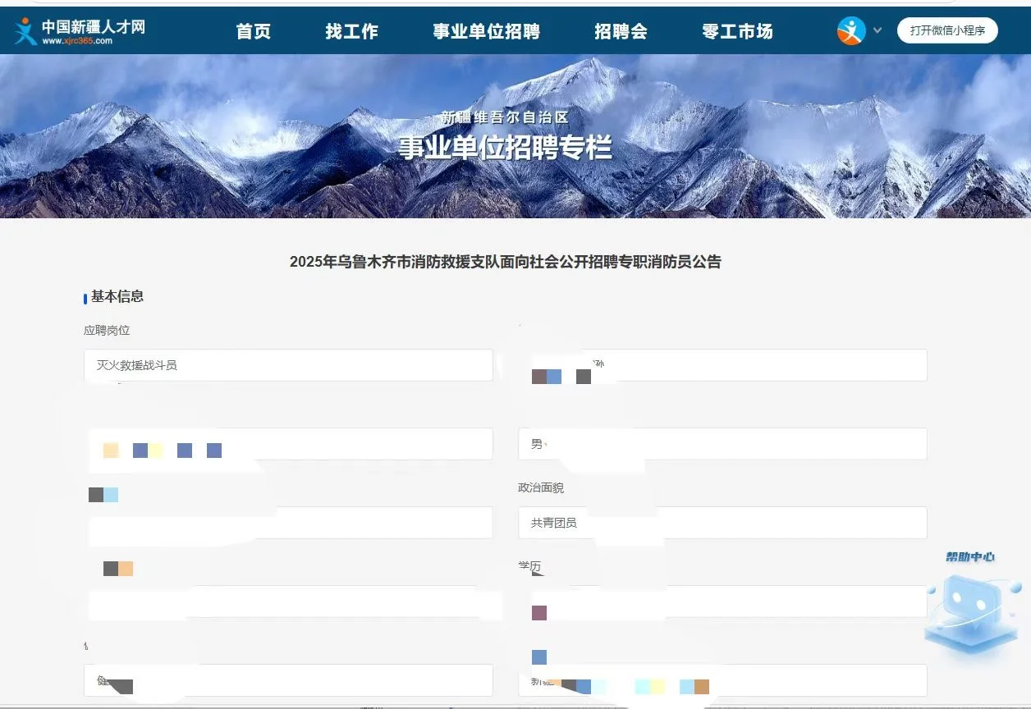Viewport: 1031px width, 709px height.
Task: Select the 首页 menu item
Action: click(x=254, y=31)
